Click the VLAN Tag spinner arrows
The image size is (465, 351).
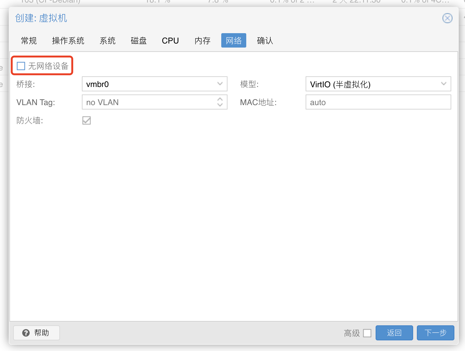pos(220,102)
